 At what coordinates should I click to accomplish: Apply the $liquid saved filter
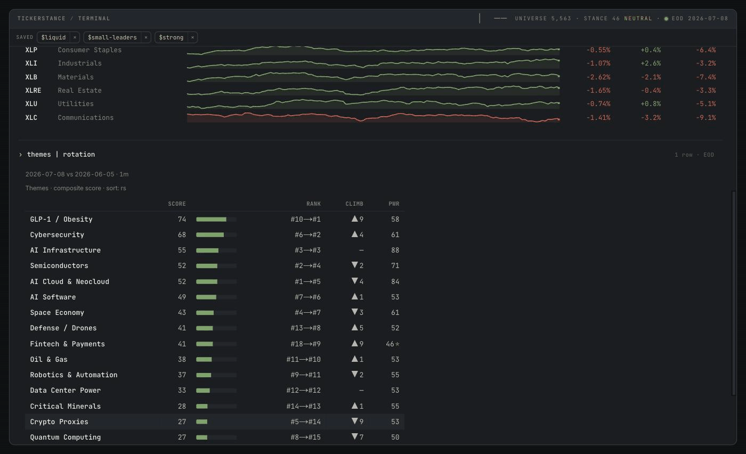54,37
